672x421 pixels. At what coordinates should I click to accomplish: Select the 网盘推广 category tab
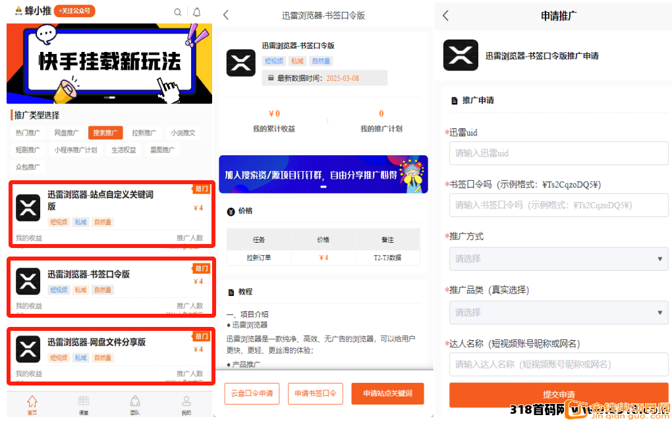coord(67,133)
